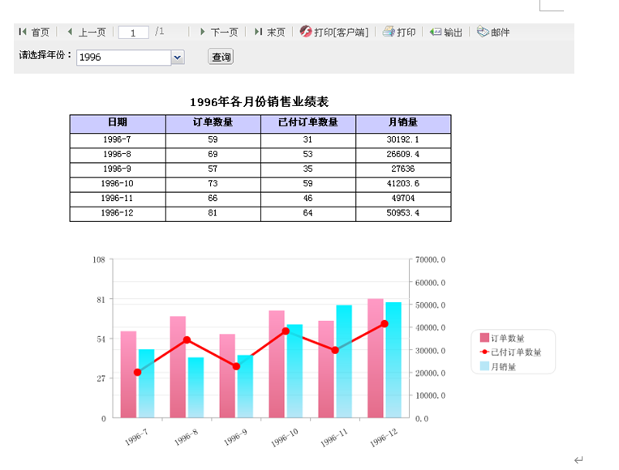619x470 pixels.
Task: Click the 月销量 column header
Action: [x=403, y=122]
